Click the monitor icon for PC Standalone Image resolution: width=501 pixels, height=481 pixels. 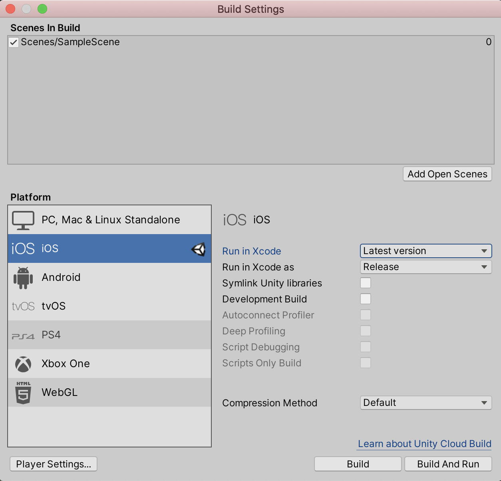[23, 220]
